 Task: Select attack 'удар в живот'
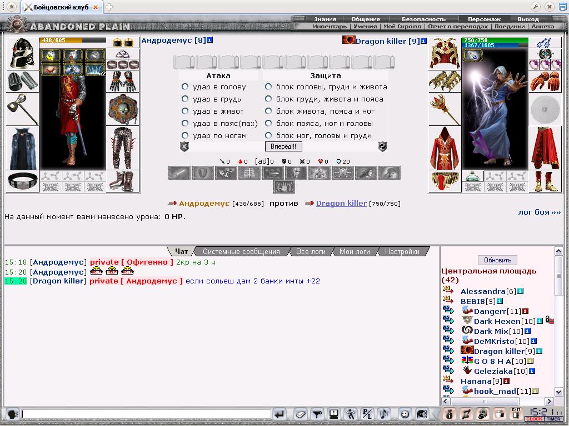pyautogui.click(x=185, y=111)
